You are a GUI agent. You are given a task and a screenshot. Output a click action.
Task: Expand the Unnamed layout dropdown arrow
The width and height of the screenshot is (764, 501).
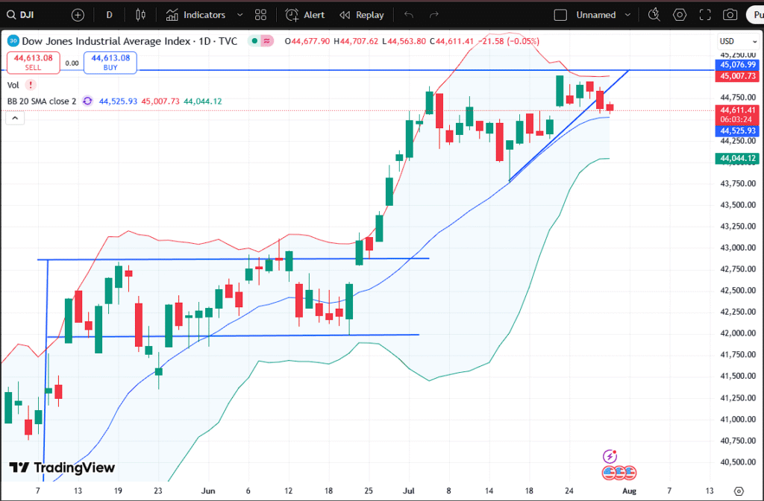tap(627, 15)
